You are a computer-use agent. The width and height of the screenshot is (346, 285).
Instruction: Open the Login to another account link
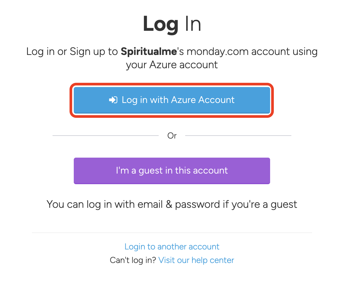click(172, 247)
